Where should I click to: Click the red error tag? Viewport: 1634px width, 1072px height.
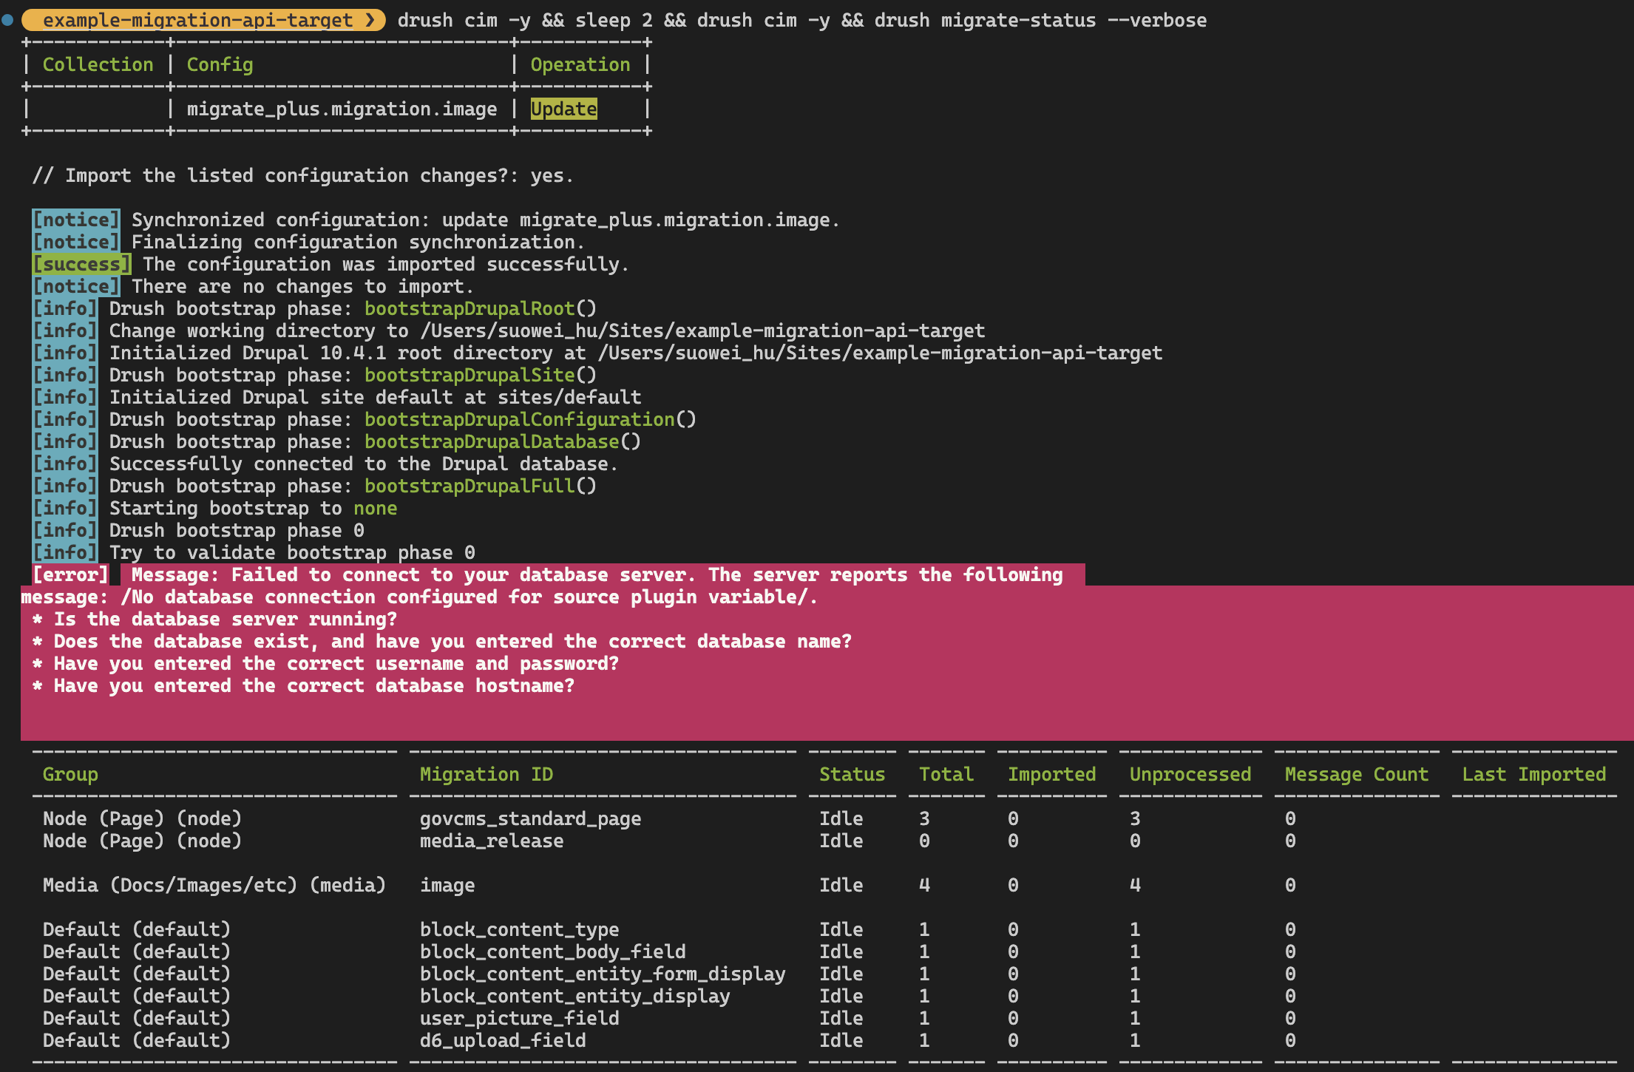coord(70,574)
